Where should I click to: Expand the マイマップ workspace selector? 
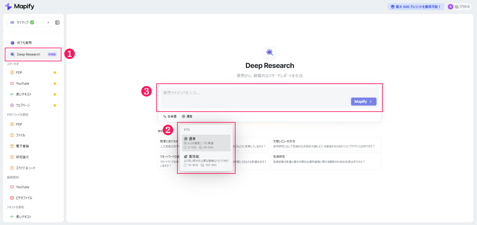(30, 23)
